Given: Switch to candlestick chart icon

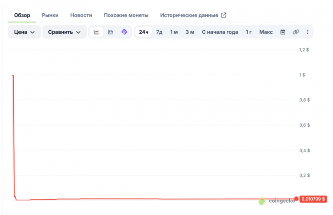Looking at the screenshot, I should point(110,32).
